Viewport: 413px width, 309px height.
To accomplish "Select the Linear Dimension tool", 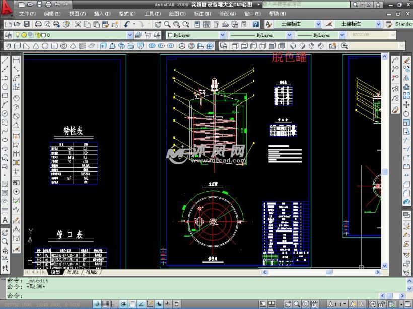I will 16,59.
